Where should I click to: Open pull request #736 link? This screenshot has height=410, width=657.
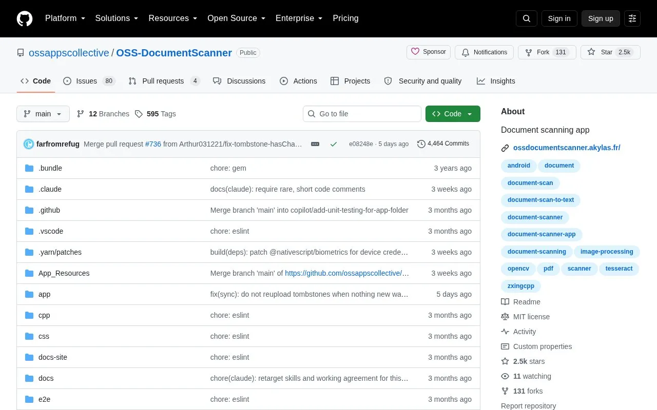[153, 144]
